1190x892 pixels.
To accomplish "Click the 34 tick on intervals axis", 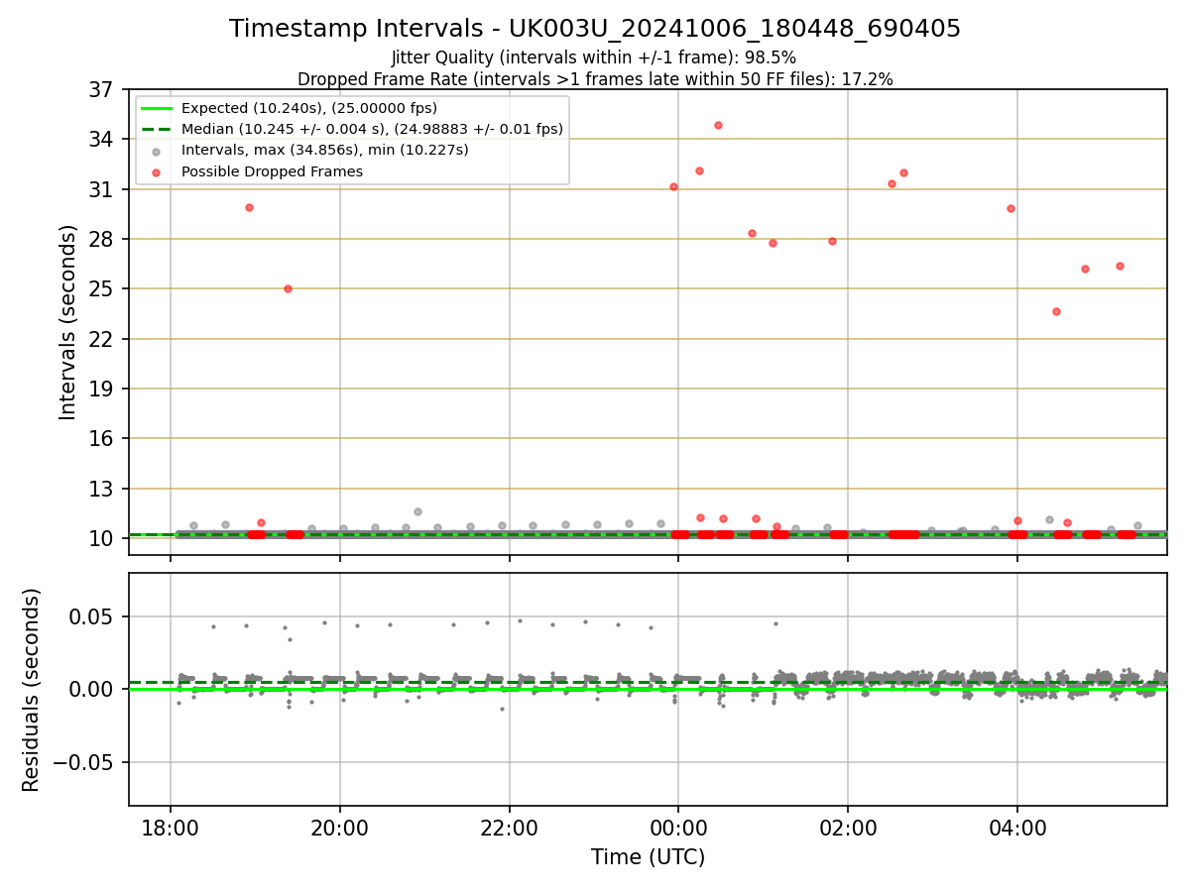I will [x=103, y=139].
